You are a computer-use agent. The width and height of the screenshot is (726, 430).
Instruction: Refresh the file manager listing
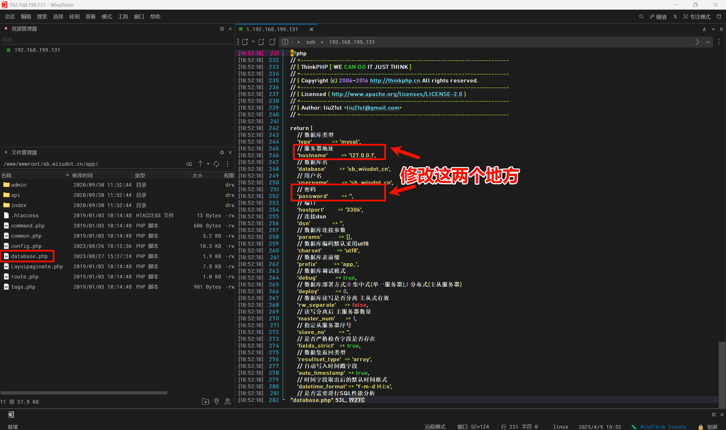[x=216, y=164]
